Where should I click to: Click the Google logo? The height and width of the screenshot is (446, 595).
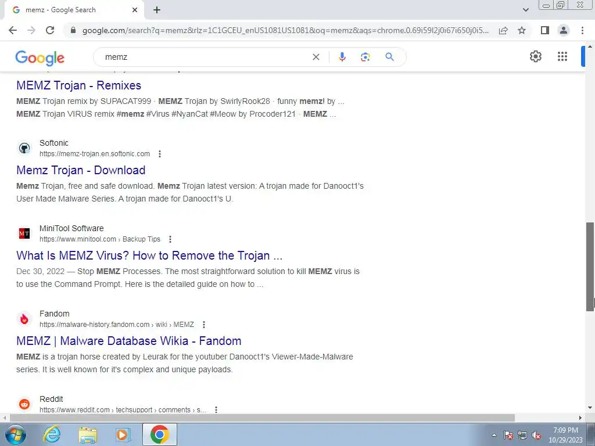coord(40,57)
